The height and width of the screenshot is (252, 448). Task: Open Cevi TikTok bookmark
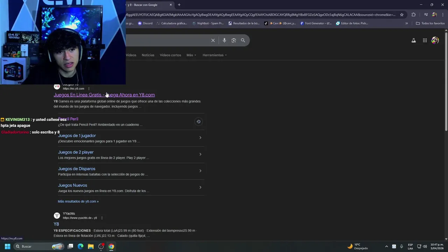(x=280, y=23)
